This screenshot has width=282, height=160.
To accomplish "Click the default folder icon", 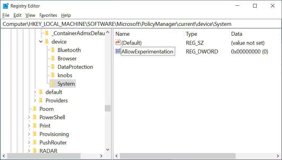I will [x=41, y=92].
